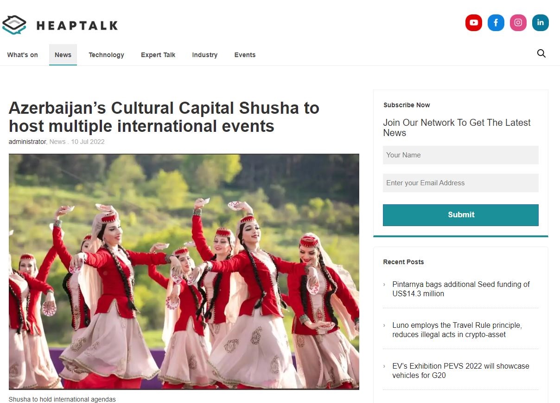Visit the Facebook page icon
Viewport: 560px width, 403px height.
click(496, 22)
